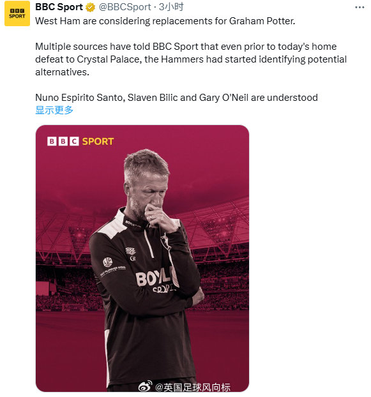Image resolution: width=371 pixels, height=397 pixels.
Task: Open the attached maroon photo card
Action: click(x=142, y=258)
